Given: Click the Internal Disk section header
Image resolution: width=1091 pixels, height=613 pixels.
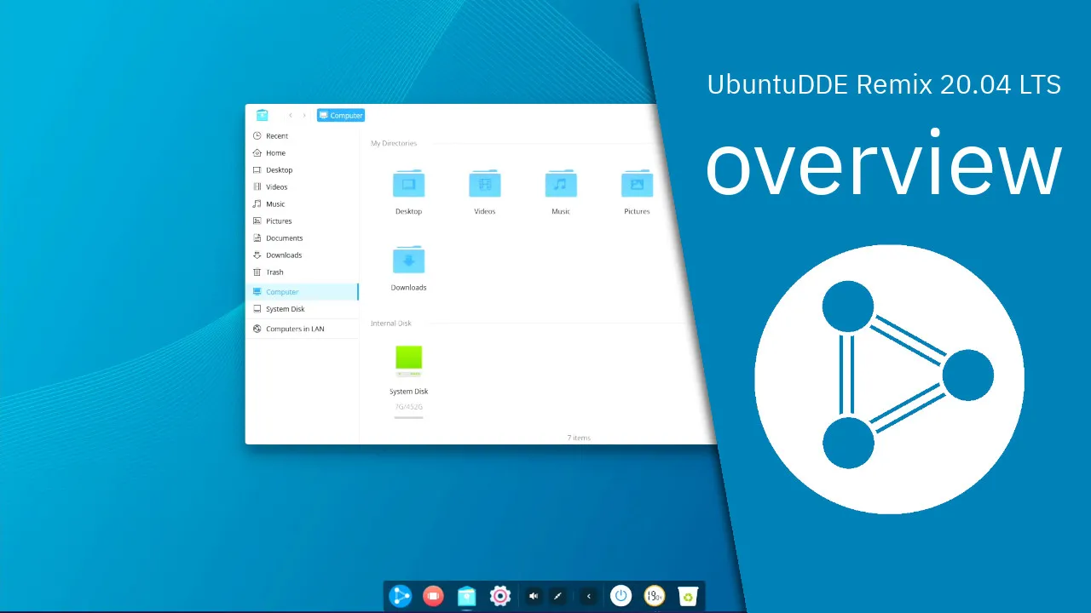Looking at the screenshot, I should (x=391, y=324).
